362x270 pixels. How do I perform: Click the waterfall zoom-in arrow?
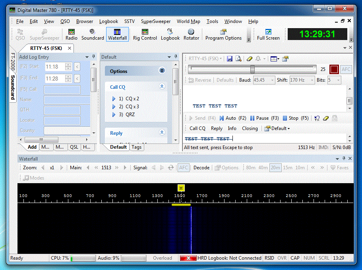[x=62, y=168]
